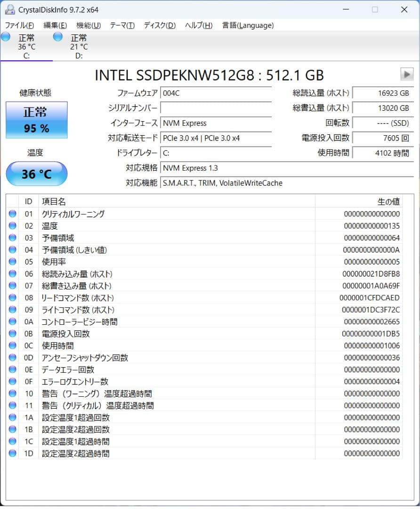Click status dot for ID 0E データエラー回数
This screenshot has width=420, height=509.
pyautogui.click(x=13, y=369)
